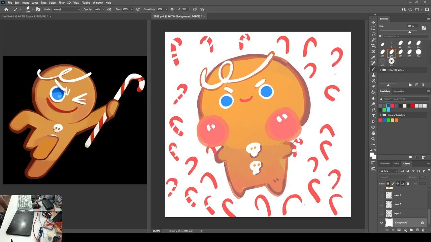Select the 150 brush preset
Screen dimensions: 431x242
(x=400, y=53)
